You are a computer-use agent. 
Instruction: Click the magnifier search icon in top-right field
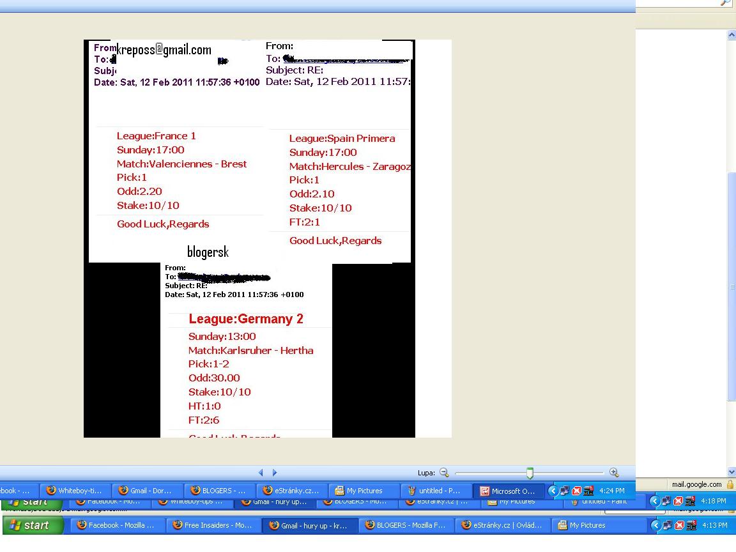(x=726, y=3)
